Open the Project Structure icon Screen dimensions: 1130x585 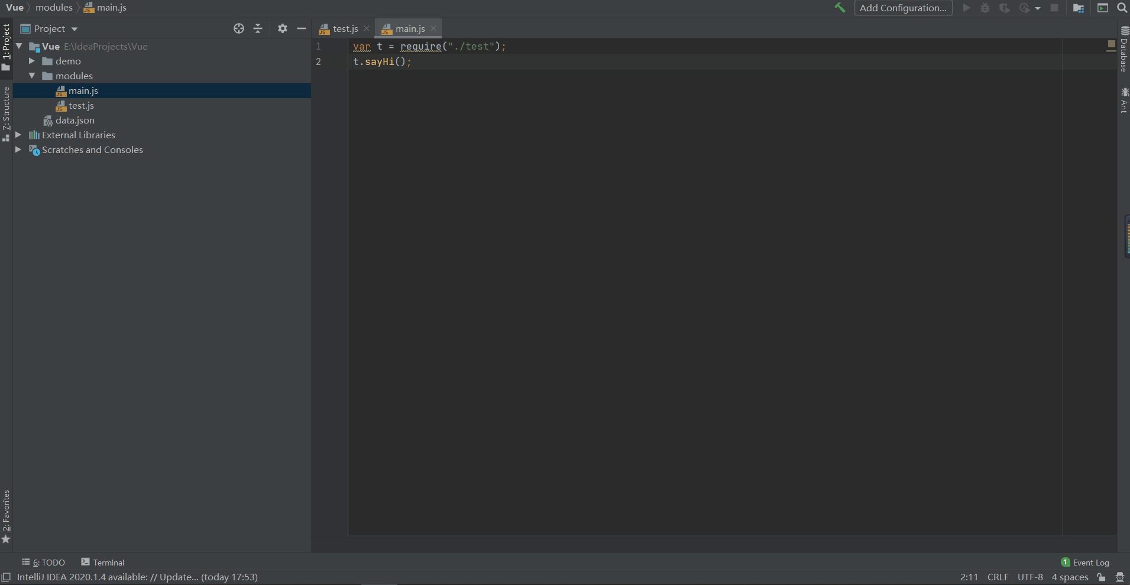tap(1079, 8)
